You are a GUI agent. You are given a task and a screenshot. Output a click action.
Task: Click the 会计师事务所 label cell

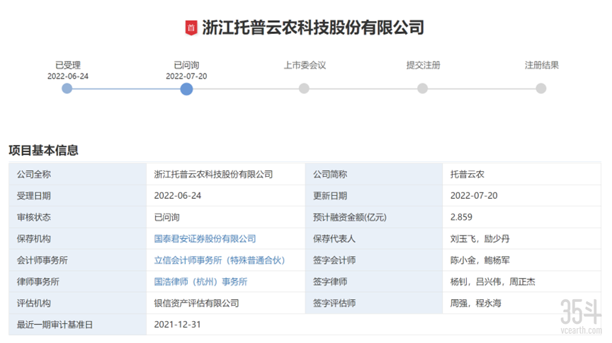tap(78, 260)
